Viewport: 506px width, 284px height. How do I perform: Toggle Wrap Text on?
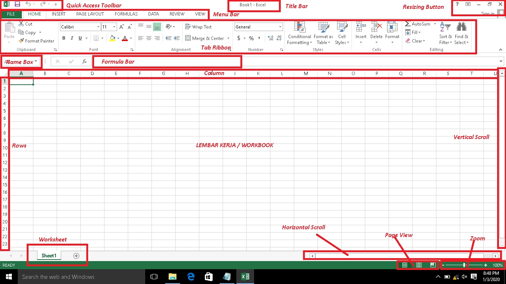coord(198,27)
